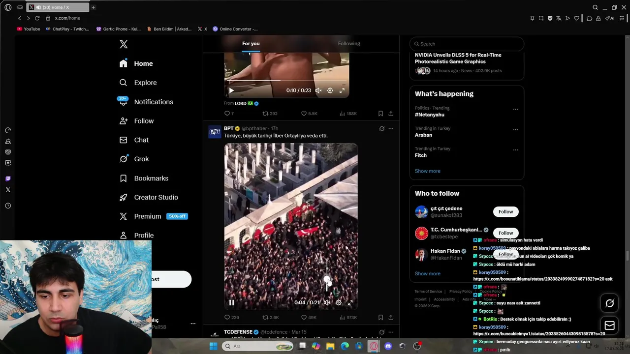Image resolution: width=630 pixels, height=354 pixels.
Task: Follow çıt çıt çedene account
Action: [x=505, y=212]
